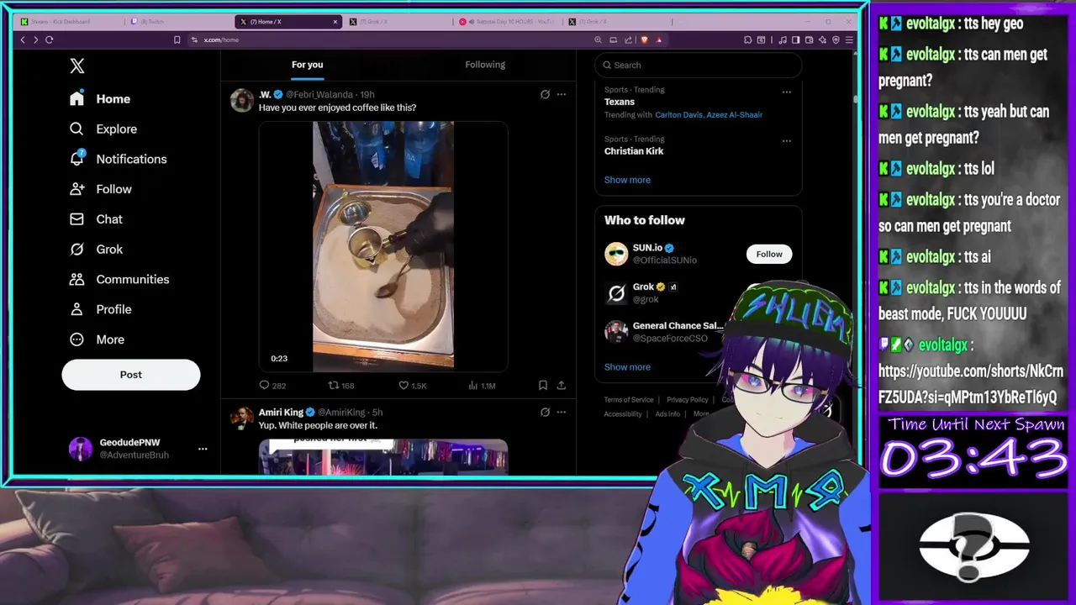Viewport: 1076px width, 605px height.
Task: Open Profile in sidebar
Action: click(101, 309)
